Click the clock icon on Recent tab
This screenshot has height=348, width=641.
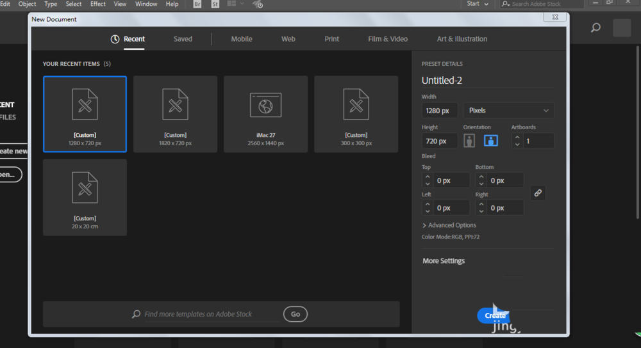(115, 39)
